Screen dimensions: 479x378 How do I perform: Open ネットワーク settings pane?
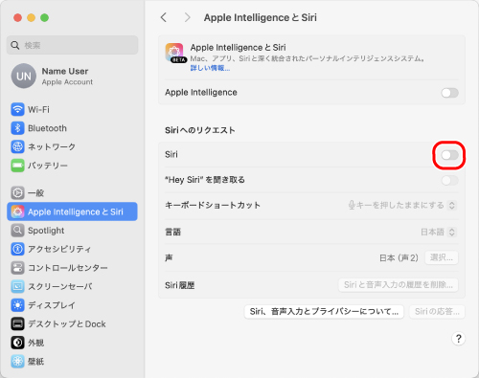(72, 146)
